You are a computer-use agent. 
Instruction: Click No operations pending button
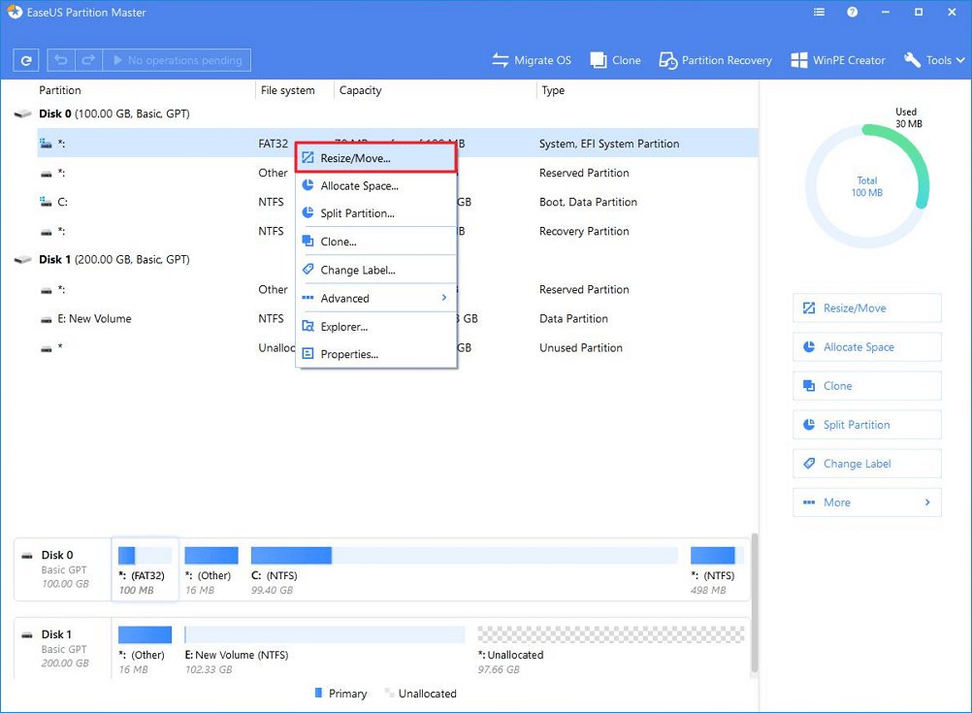177,60
